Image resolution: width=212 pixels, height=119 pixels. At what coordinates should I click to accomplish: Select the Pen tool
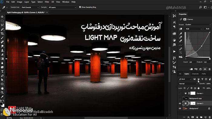click(2, 76)
